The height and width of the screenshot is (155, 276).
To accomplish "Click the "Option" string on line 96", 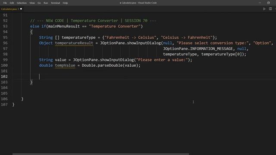I will pos(262,43).
